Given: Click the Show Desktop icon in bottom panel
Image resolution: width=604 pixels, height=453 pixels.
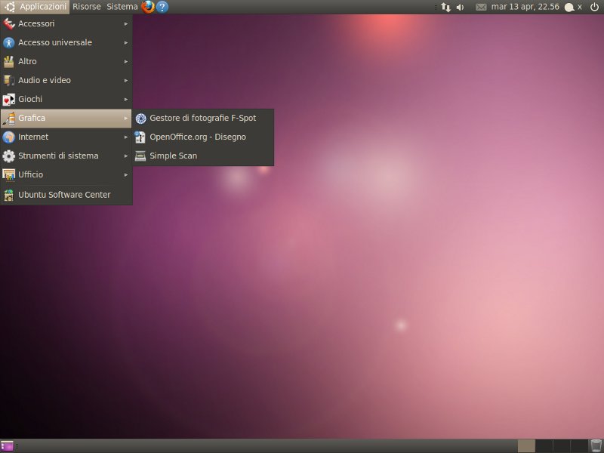Looking at the screenshot, I should (8, 445).
